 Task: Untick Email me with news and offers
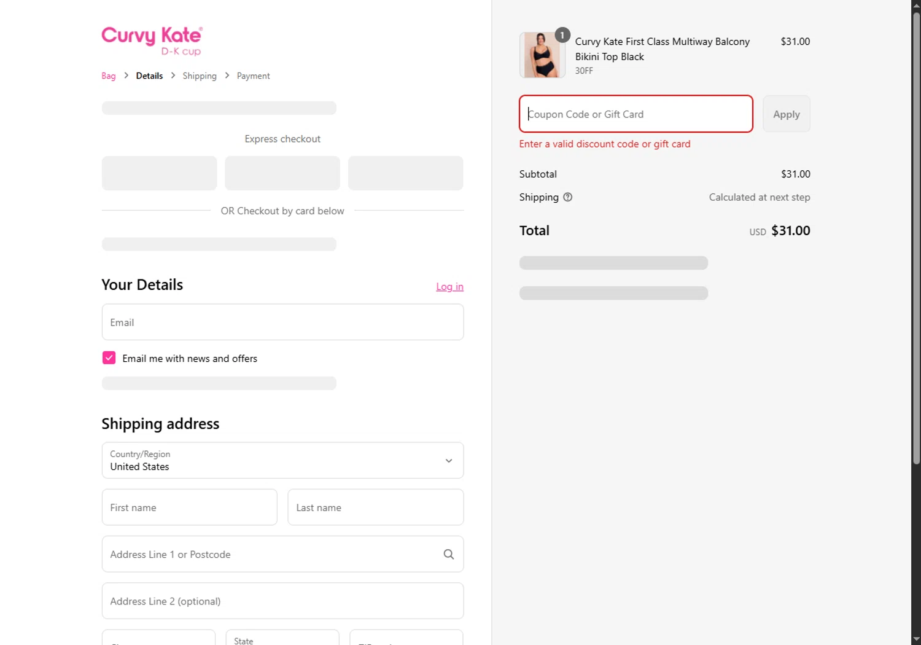click(x=109, y=358)
